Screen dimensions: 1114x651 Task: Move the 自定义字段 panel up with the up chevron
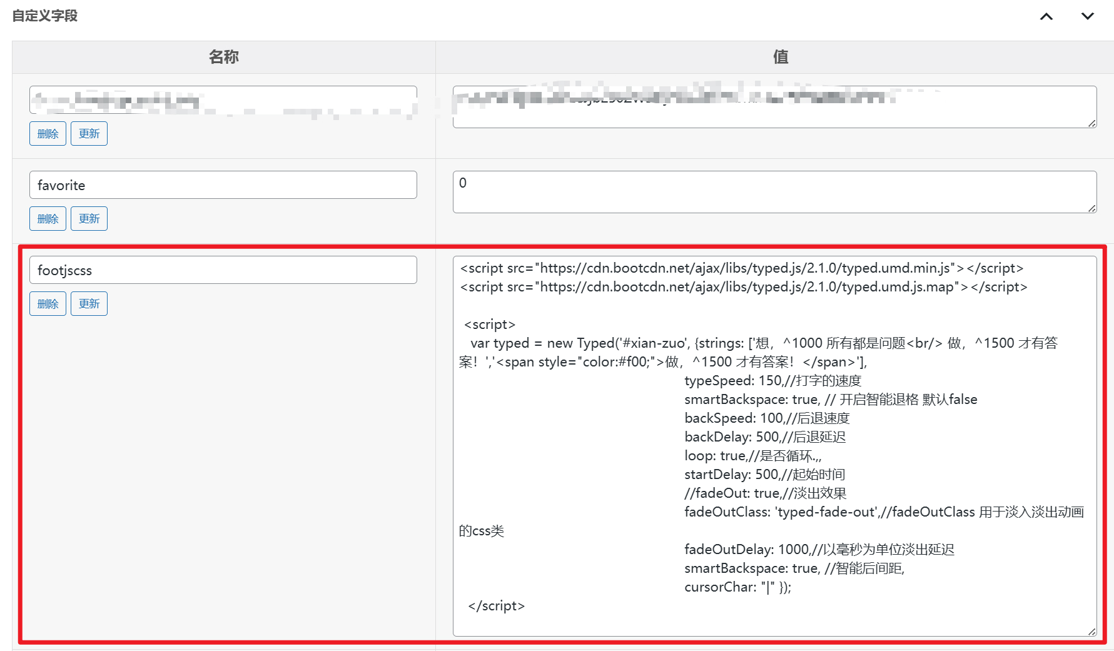(x=1046, y=16)
